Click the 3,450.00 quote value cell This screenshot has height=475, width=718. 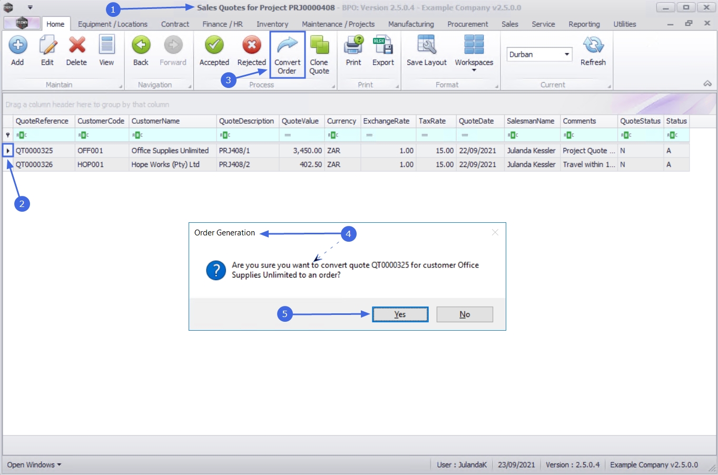302,151
